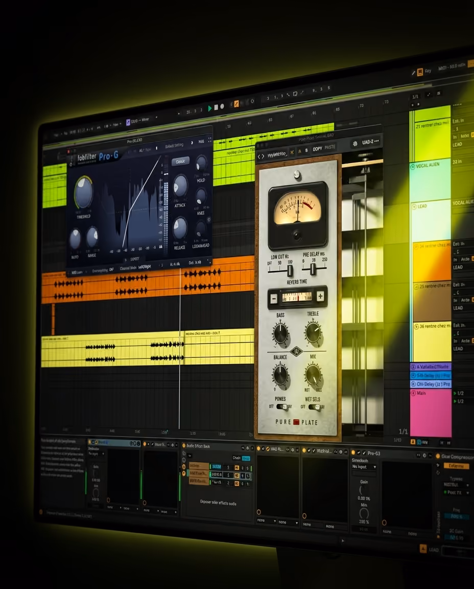Click the Bass knob on Pure Plate
This screenshot has width=474, height=589.
tap(280, 333)
